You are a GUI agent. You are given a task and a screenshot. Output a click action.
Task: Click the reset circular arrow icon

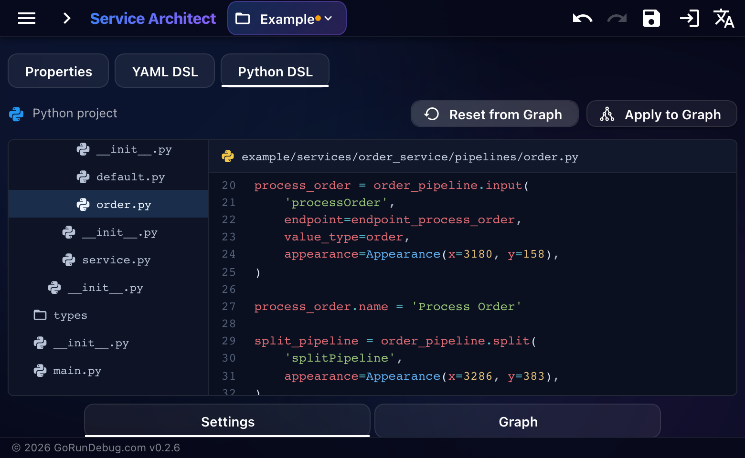[x=432, y=114]
